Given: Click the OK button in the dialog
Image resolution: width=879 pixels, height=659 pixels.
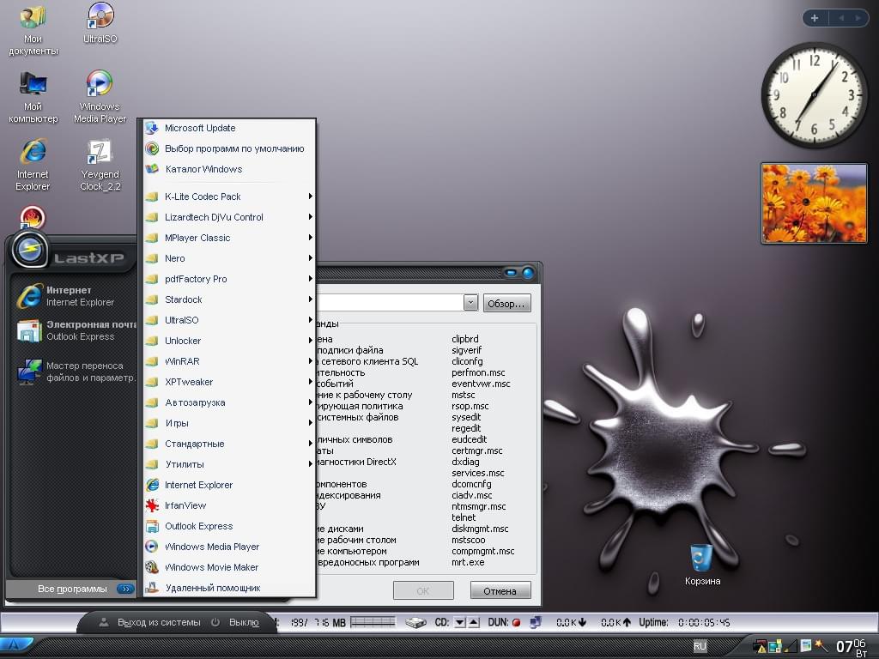Looking at the screenshot, I should 423,590.
